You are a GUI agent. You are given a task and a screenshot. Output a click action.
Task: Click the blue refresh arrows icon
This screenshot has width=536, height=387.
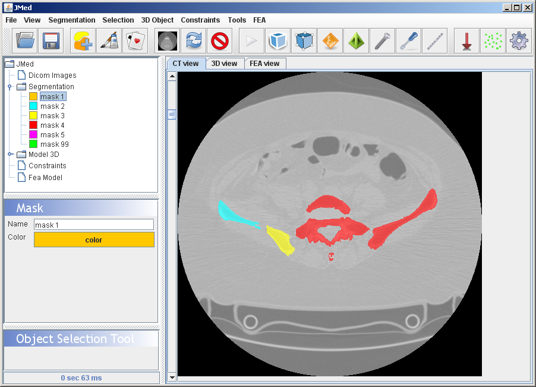pyautogui.click(x=194, y=41)
